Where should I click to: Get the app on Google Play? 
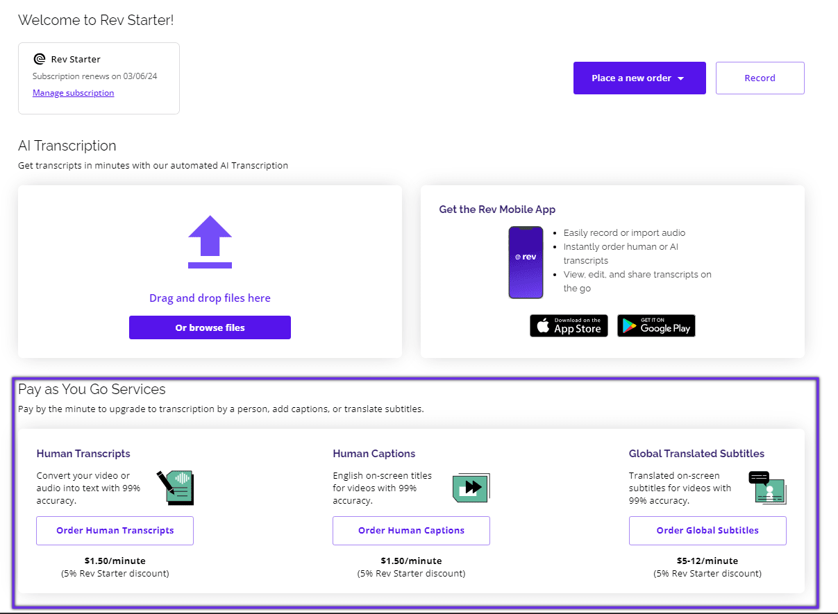coord(656,326)
